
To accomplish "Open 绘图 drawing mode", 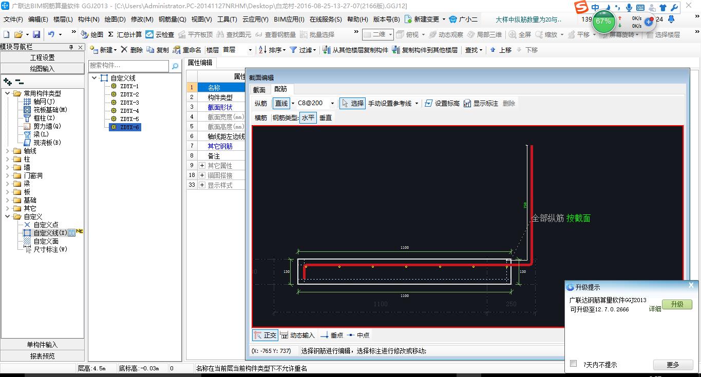I will tap(92, 34).
